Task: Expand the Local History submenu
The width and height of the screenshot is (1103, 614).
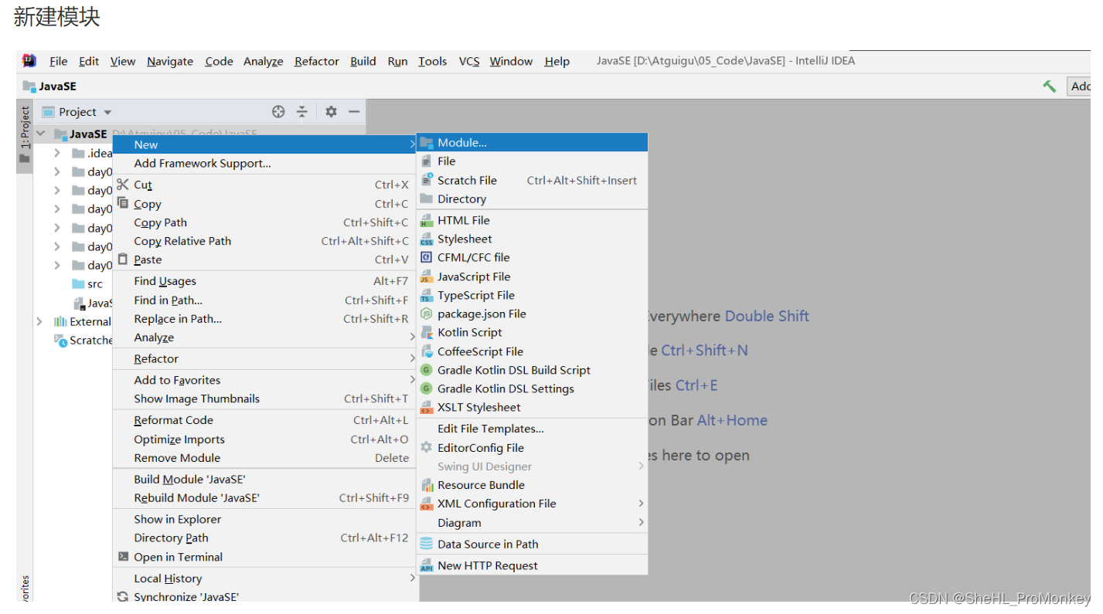Action: pyautogui.click(x=412, y=578)
